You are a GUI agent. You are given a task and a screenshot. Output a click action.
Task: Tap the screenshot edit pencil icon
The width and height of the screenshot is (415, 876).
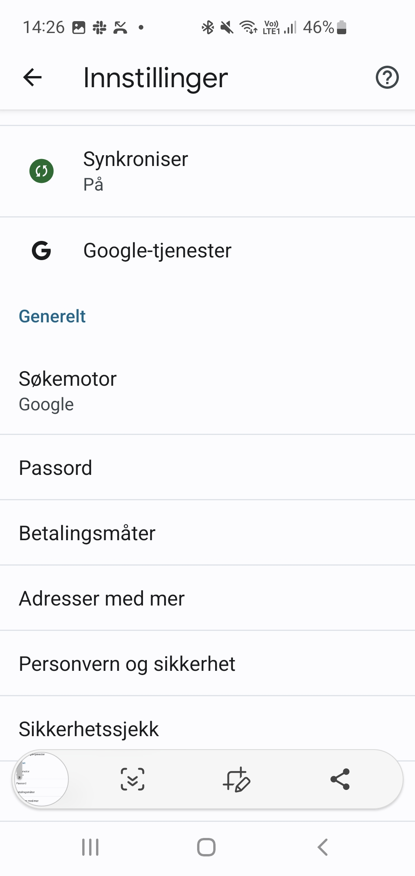click(236, 780)
